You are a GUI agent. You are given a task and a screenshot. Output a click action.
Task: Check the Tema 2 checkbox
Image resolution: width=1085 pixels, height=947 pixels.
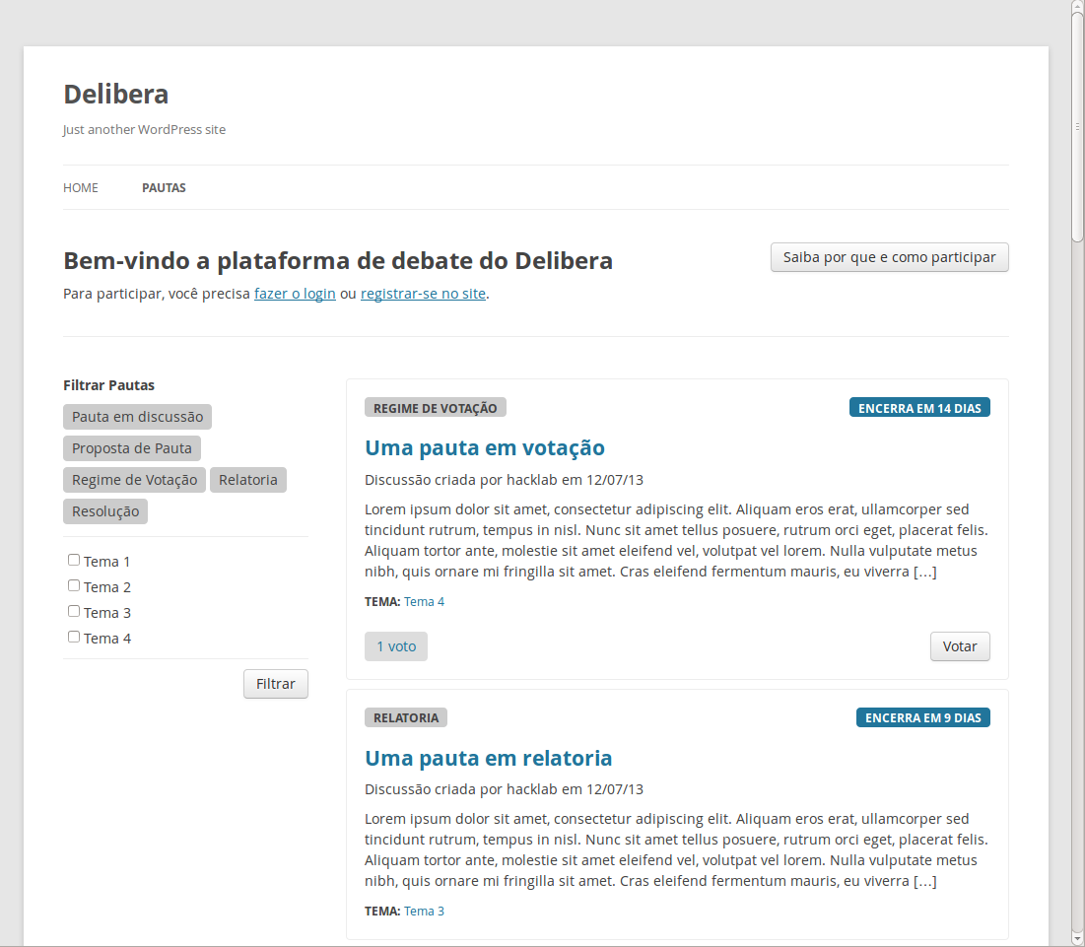(74, 585)
